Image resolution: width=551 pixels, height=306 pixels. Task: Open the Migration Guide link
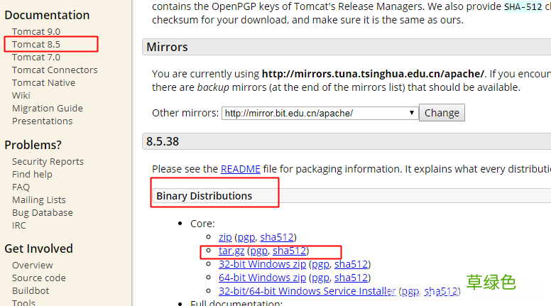[x=48, y=108]
